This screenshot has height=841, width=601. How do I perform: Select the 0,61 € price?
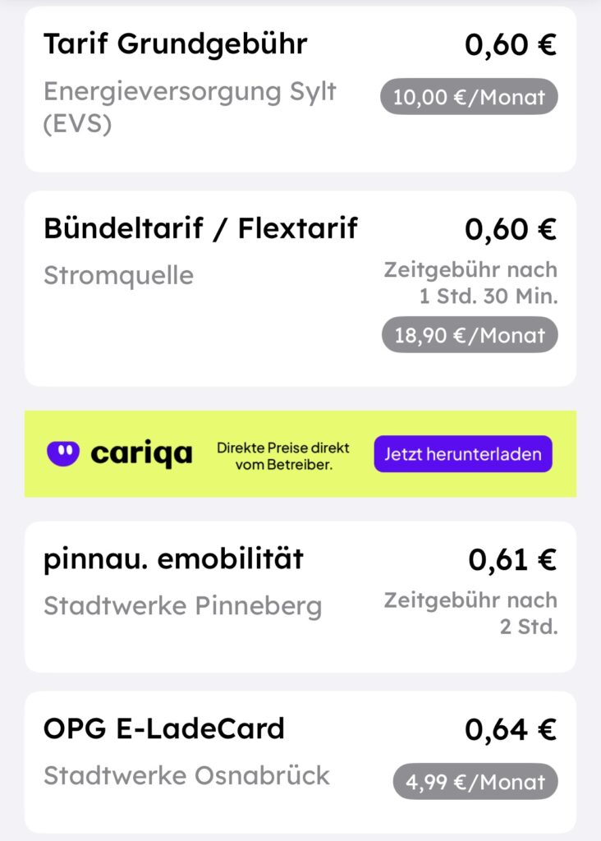click(512, 559)
